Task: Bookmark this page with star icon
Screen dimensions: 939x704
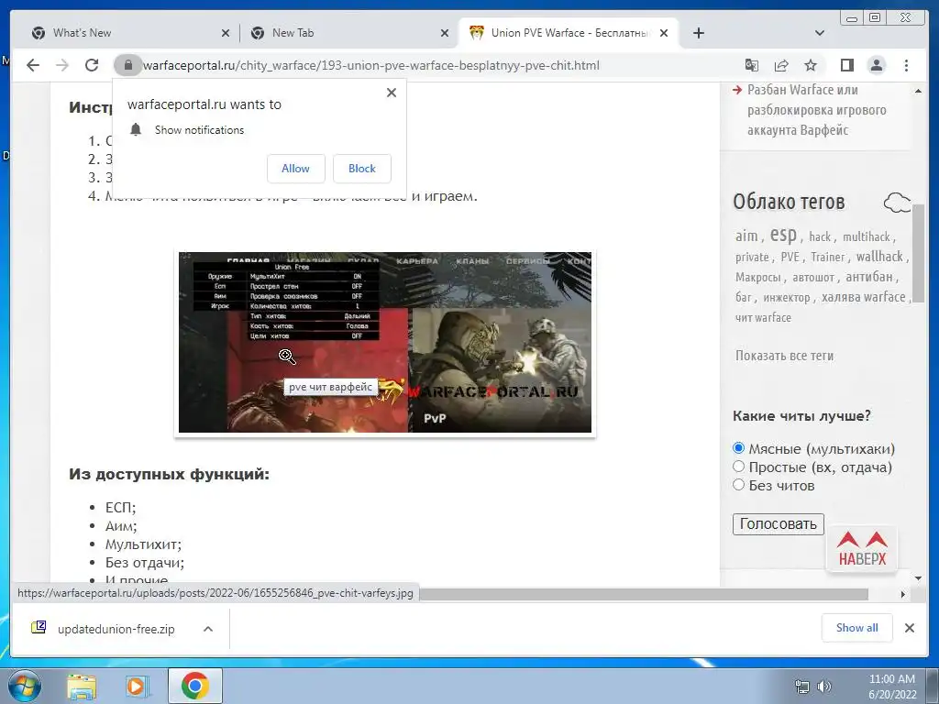Action: click(811, 65)
